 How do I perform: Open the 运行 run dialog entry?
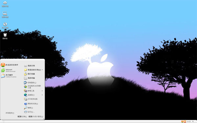[x=30, y=112]
